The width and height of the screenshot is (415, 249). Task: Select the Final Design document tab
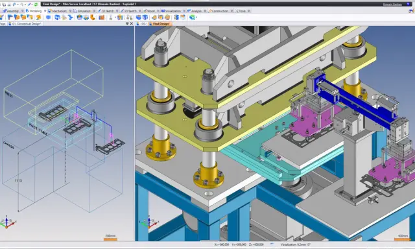tap(160, 23)
